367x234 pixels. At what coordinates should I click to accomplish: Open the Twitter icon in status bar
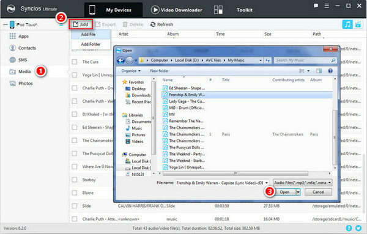[x=358, y=228]
